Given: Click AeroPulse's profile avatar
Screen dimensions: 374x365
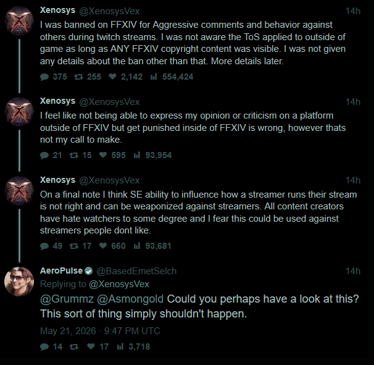Looking at the screenshot, I should [19, 282].
